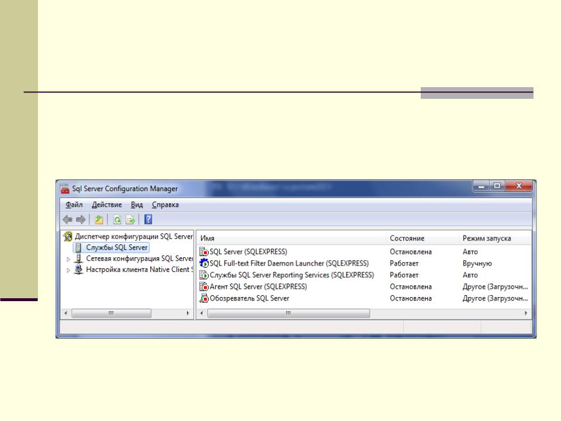Click Остановлена status of SQL Server (SQLEXPRESS)

[411, 251]
